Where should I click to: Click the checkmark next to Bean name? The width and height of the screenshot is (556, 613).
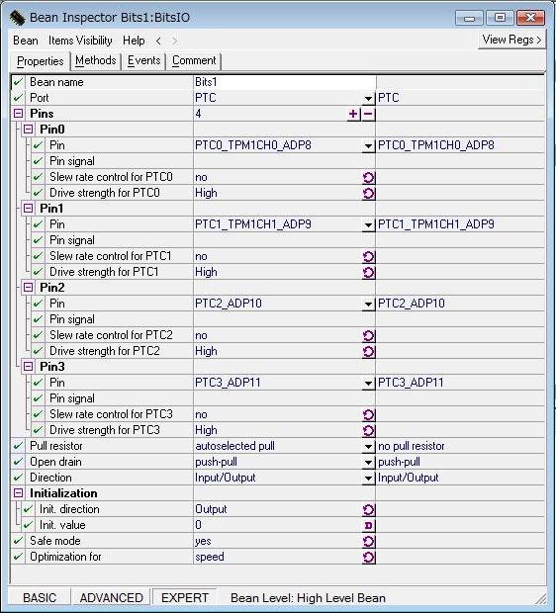click(x=18, y=82)
